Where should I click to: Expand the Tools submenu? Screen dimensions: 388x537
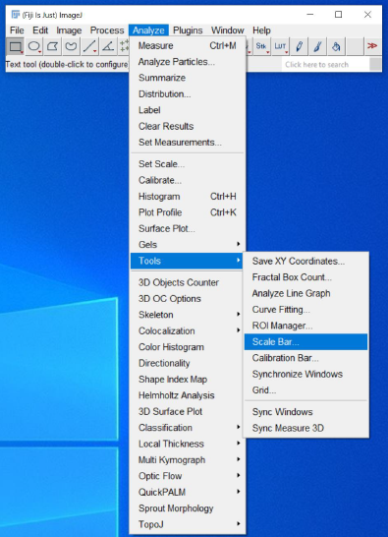pyautogui.click(x=188, y=261)
